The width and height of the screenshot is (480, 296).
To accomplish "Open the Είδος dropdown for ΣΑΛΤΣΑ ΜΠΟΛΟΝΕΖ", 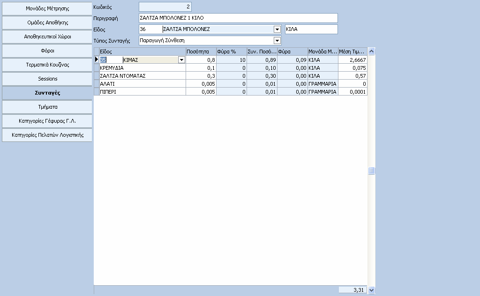I will (277, 30).
